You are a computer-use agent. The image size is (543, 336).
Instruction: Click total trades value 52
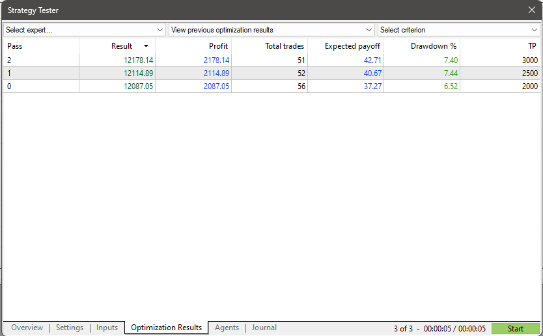(301, 73)
